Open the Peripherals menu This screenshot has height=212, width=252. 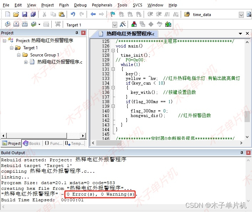point(102,5)
